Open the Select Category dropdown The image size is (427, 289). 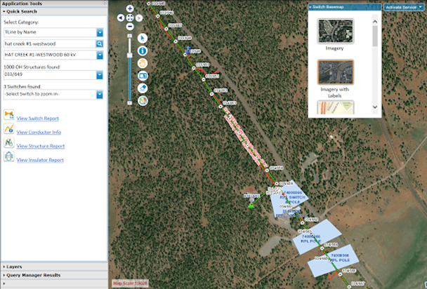(100, 32)
